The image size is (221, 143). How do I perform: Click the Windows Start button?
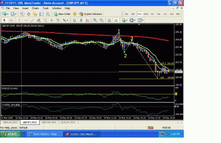(x=11, y=134)
